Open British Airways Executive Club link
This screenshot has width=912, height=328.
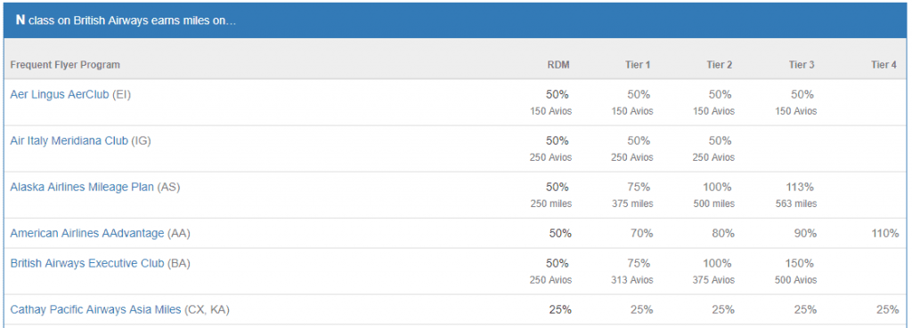(87, 263)
